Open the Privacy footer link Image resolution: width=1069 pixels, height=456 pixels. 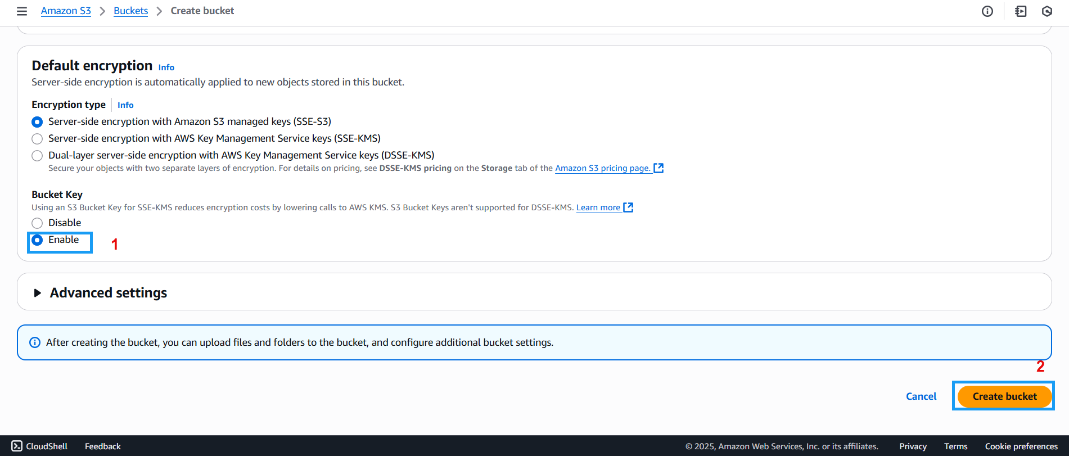pyautogui.click(x=913, y=446)
